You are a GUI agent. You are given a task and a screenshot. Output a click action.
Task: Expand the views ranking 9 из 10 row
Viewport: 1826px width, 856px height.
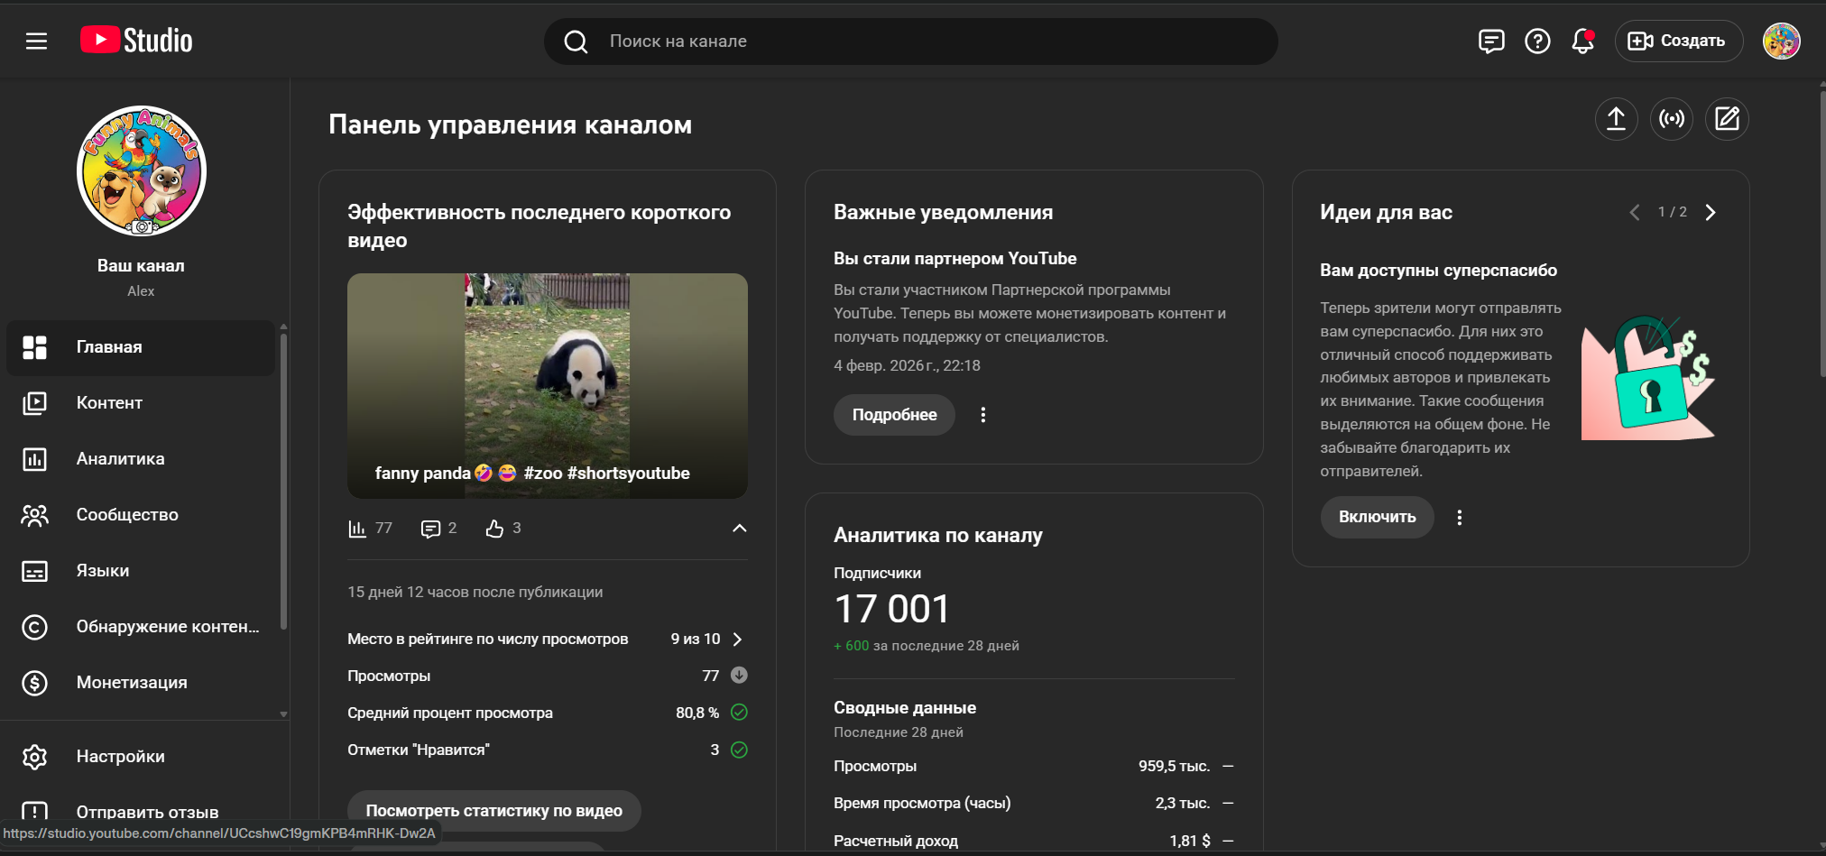(737, 640)
